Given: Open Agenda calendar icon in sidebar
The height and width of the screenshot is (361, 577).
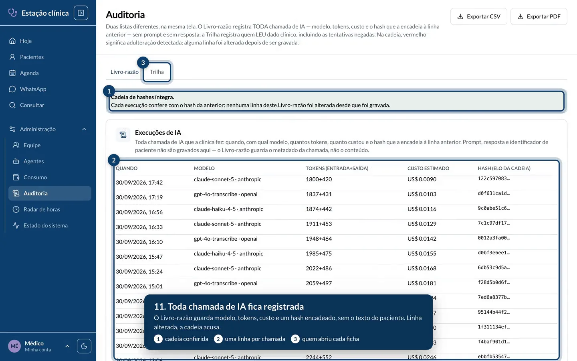Looking at the screenshot, I should 12,73.
